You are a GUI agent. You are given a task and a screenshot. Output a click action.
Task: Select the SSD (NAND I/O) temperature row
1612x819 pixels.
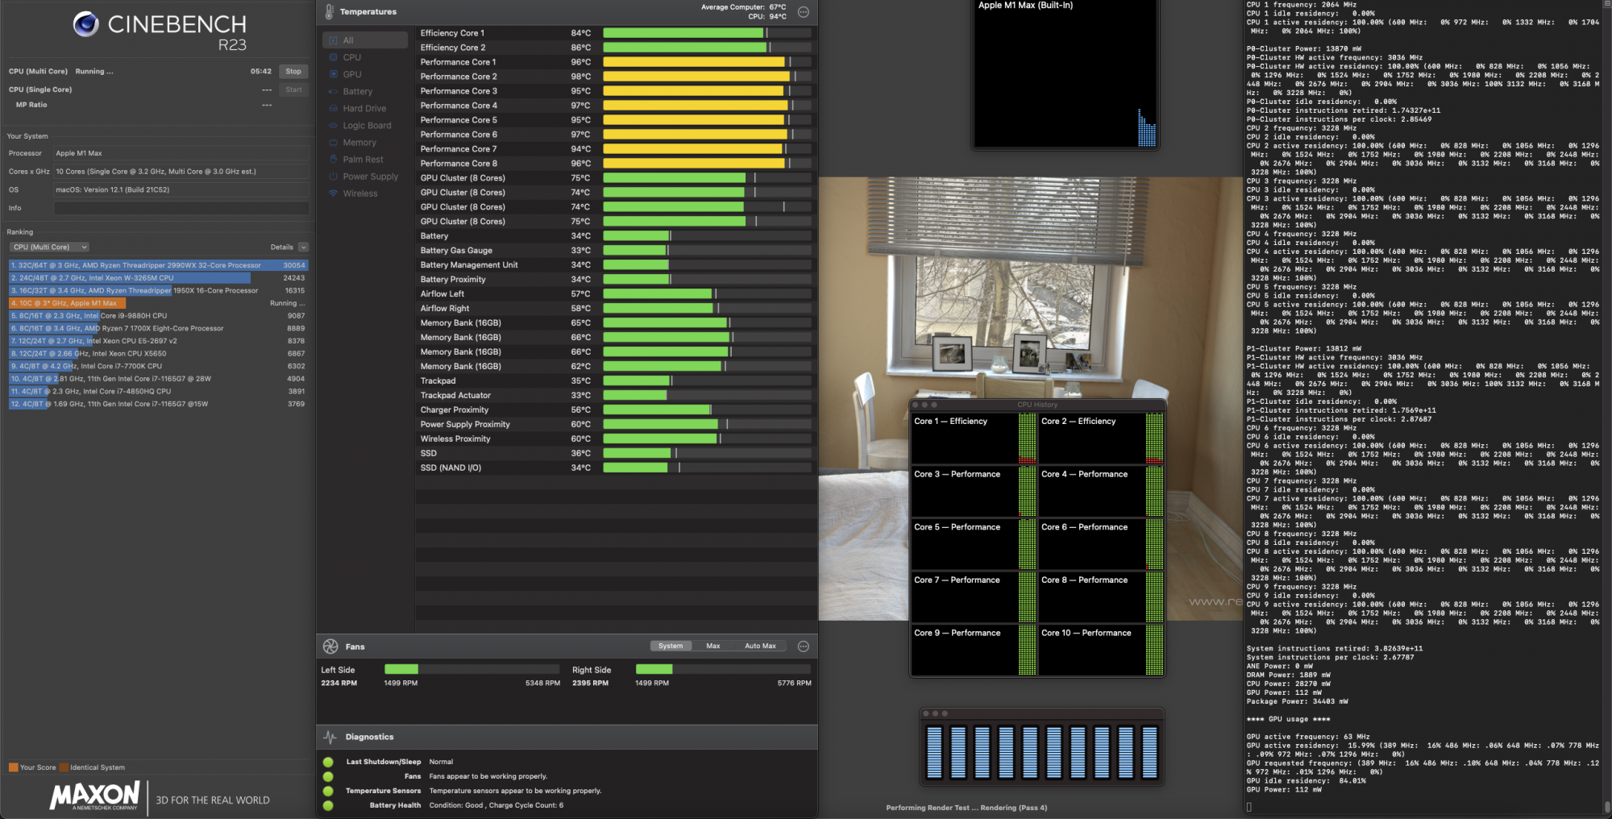(617, 468)
